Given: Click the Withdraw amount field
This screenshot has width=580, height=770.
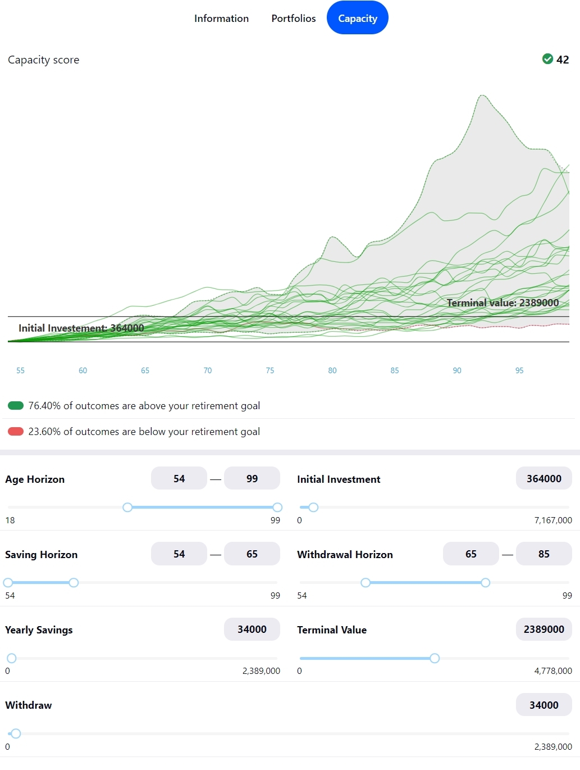Looking at the screenshot, I should 544,705.
